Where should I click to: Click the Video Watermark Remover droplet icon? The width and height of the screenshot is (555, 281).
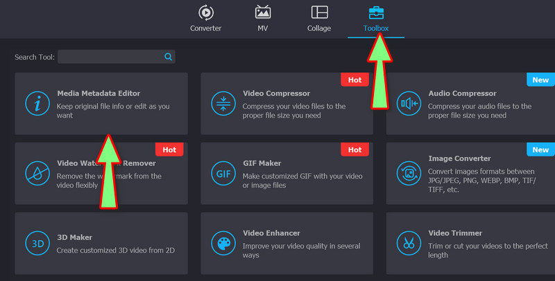pyautogui.click(x=36, y=172)
